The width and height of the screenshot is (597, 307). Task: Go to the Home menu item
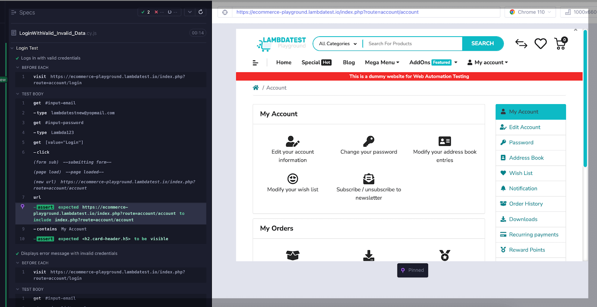[x=284, y=62]
